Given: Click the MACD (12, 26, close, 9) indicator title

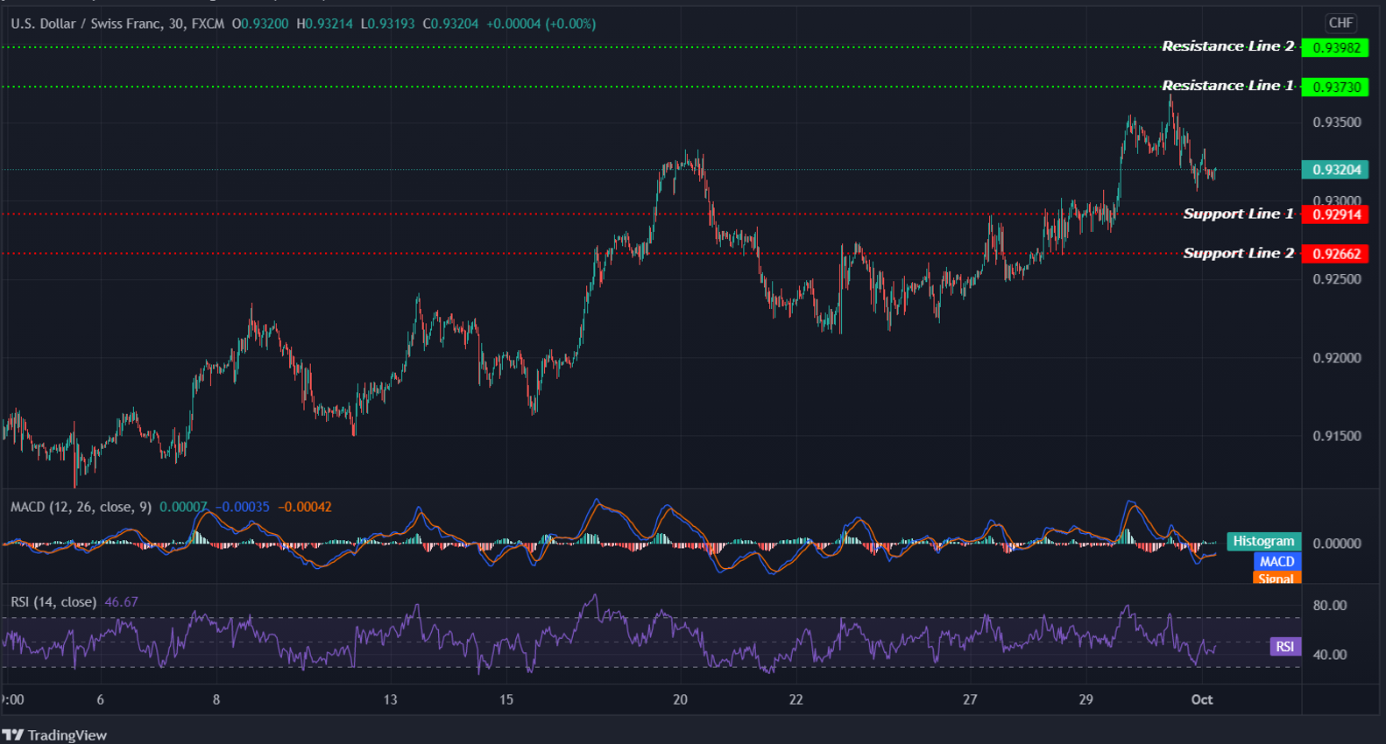Looking at the screenshot, I should (81, 507).
